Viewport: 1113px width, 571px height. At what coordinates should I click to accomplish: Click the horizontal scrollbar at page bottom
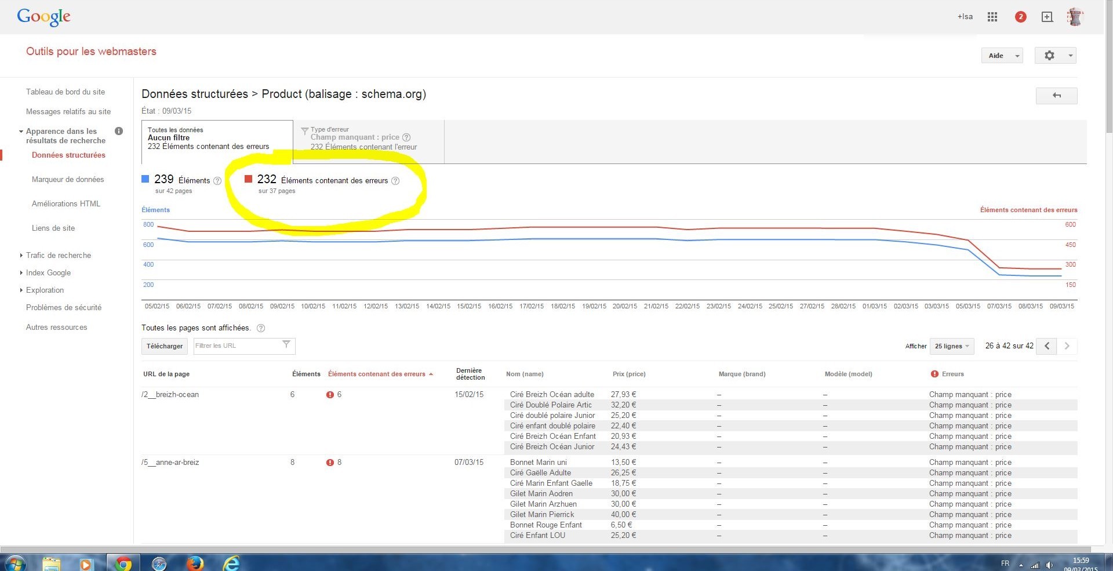545,549
